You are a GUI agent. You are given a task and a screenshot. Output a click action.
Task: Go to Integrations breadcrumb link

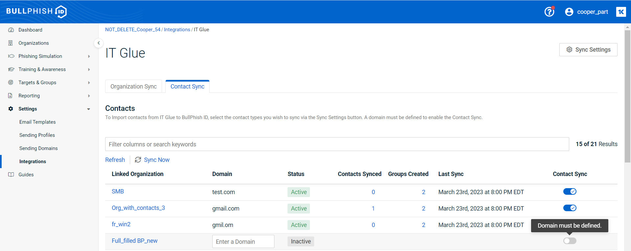click(177, 30)
